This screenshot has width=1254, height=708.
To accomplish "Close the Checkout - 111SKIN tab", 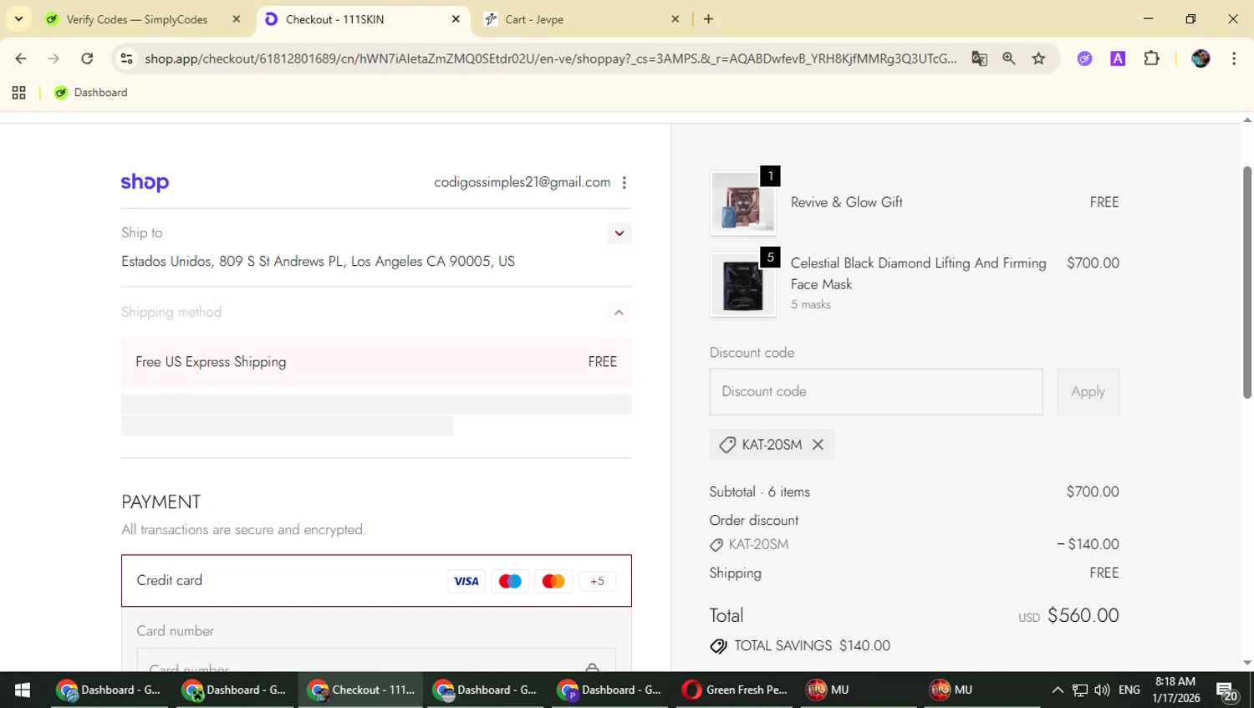I will 456,19.
